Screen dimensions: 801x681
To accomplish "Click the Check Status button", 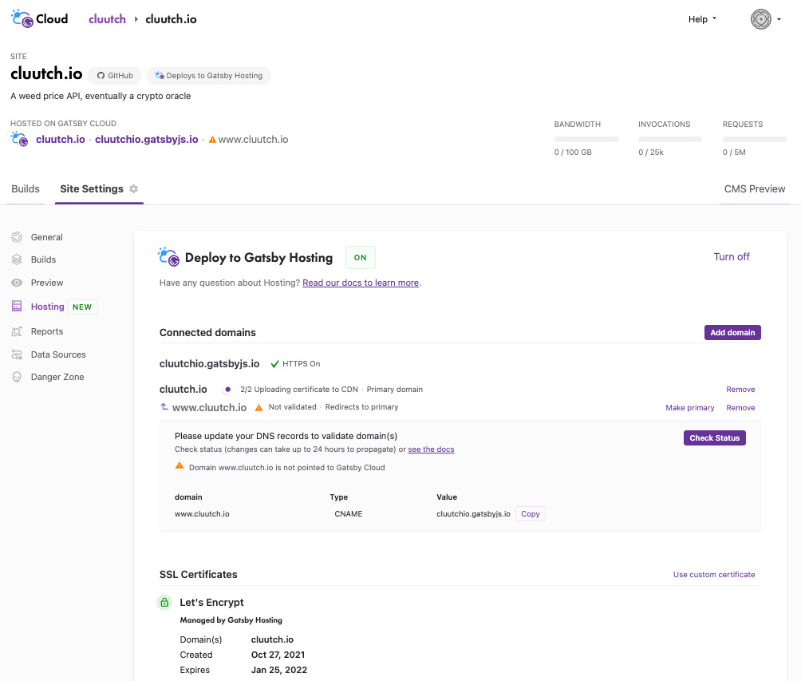I will [714, 438].
